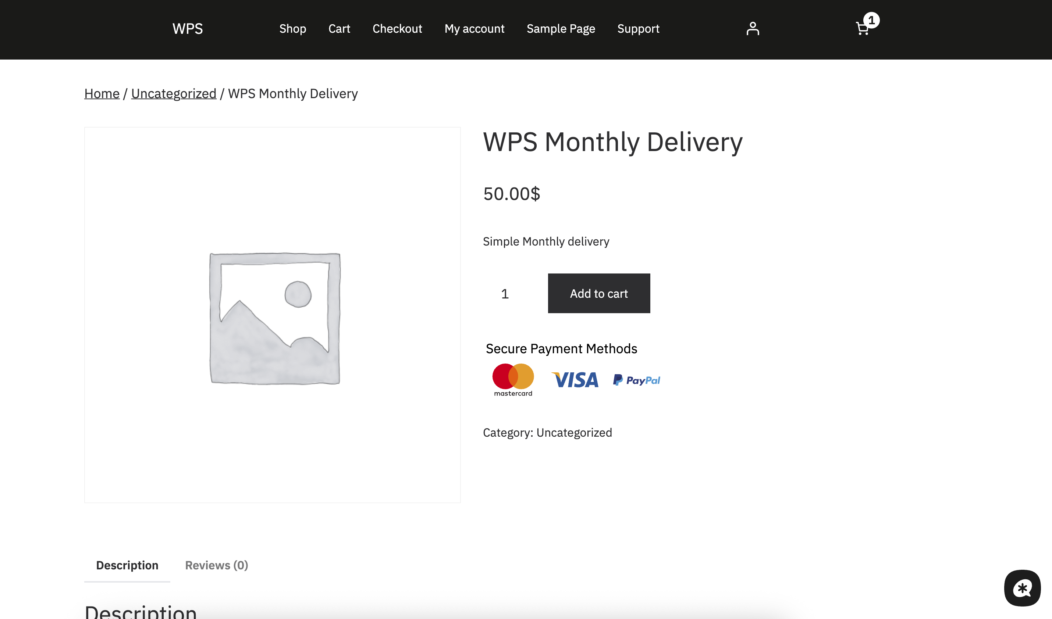1052x619 pixels.
Task: Open the user account icon
Action: coord(752,29)
